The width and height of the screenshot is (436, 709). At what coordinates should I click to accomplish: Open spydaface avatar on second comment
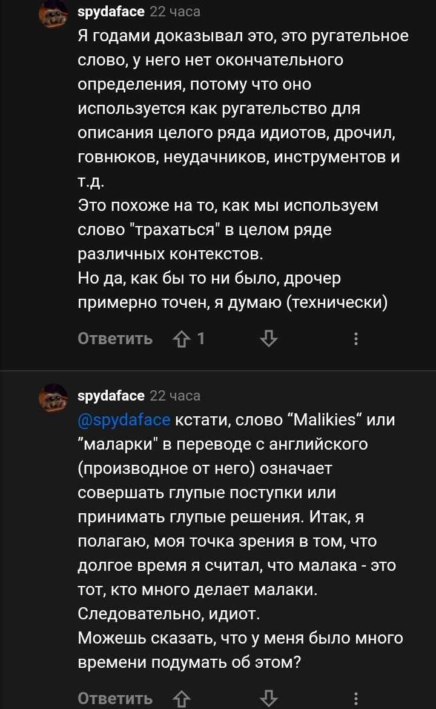tap(53, 399)
